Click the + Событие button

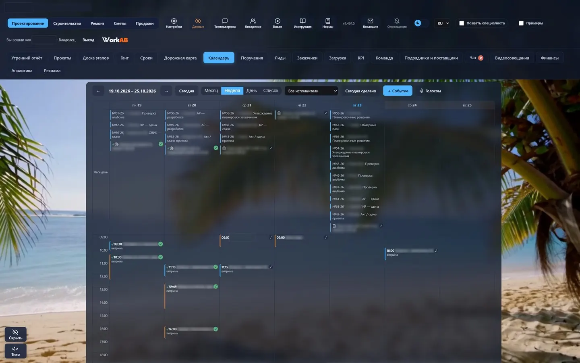[x=398, y=91]
